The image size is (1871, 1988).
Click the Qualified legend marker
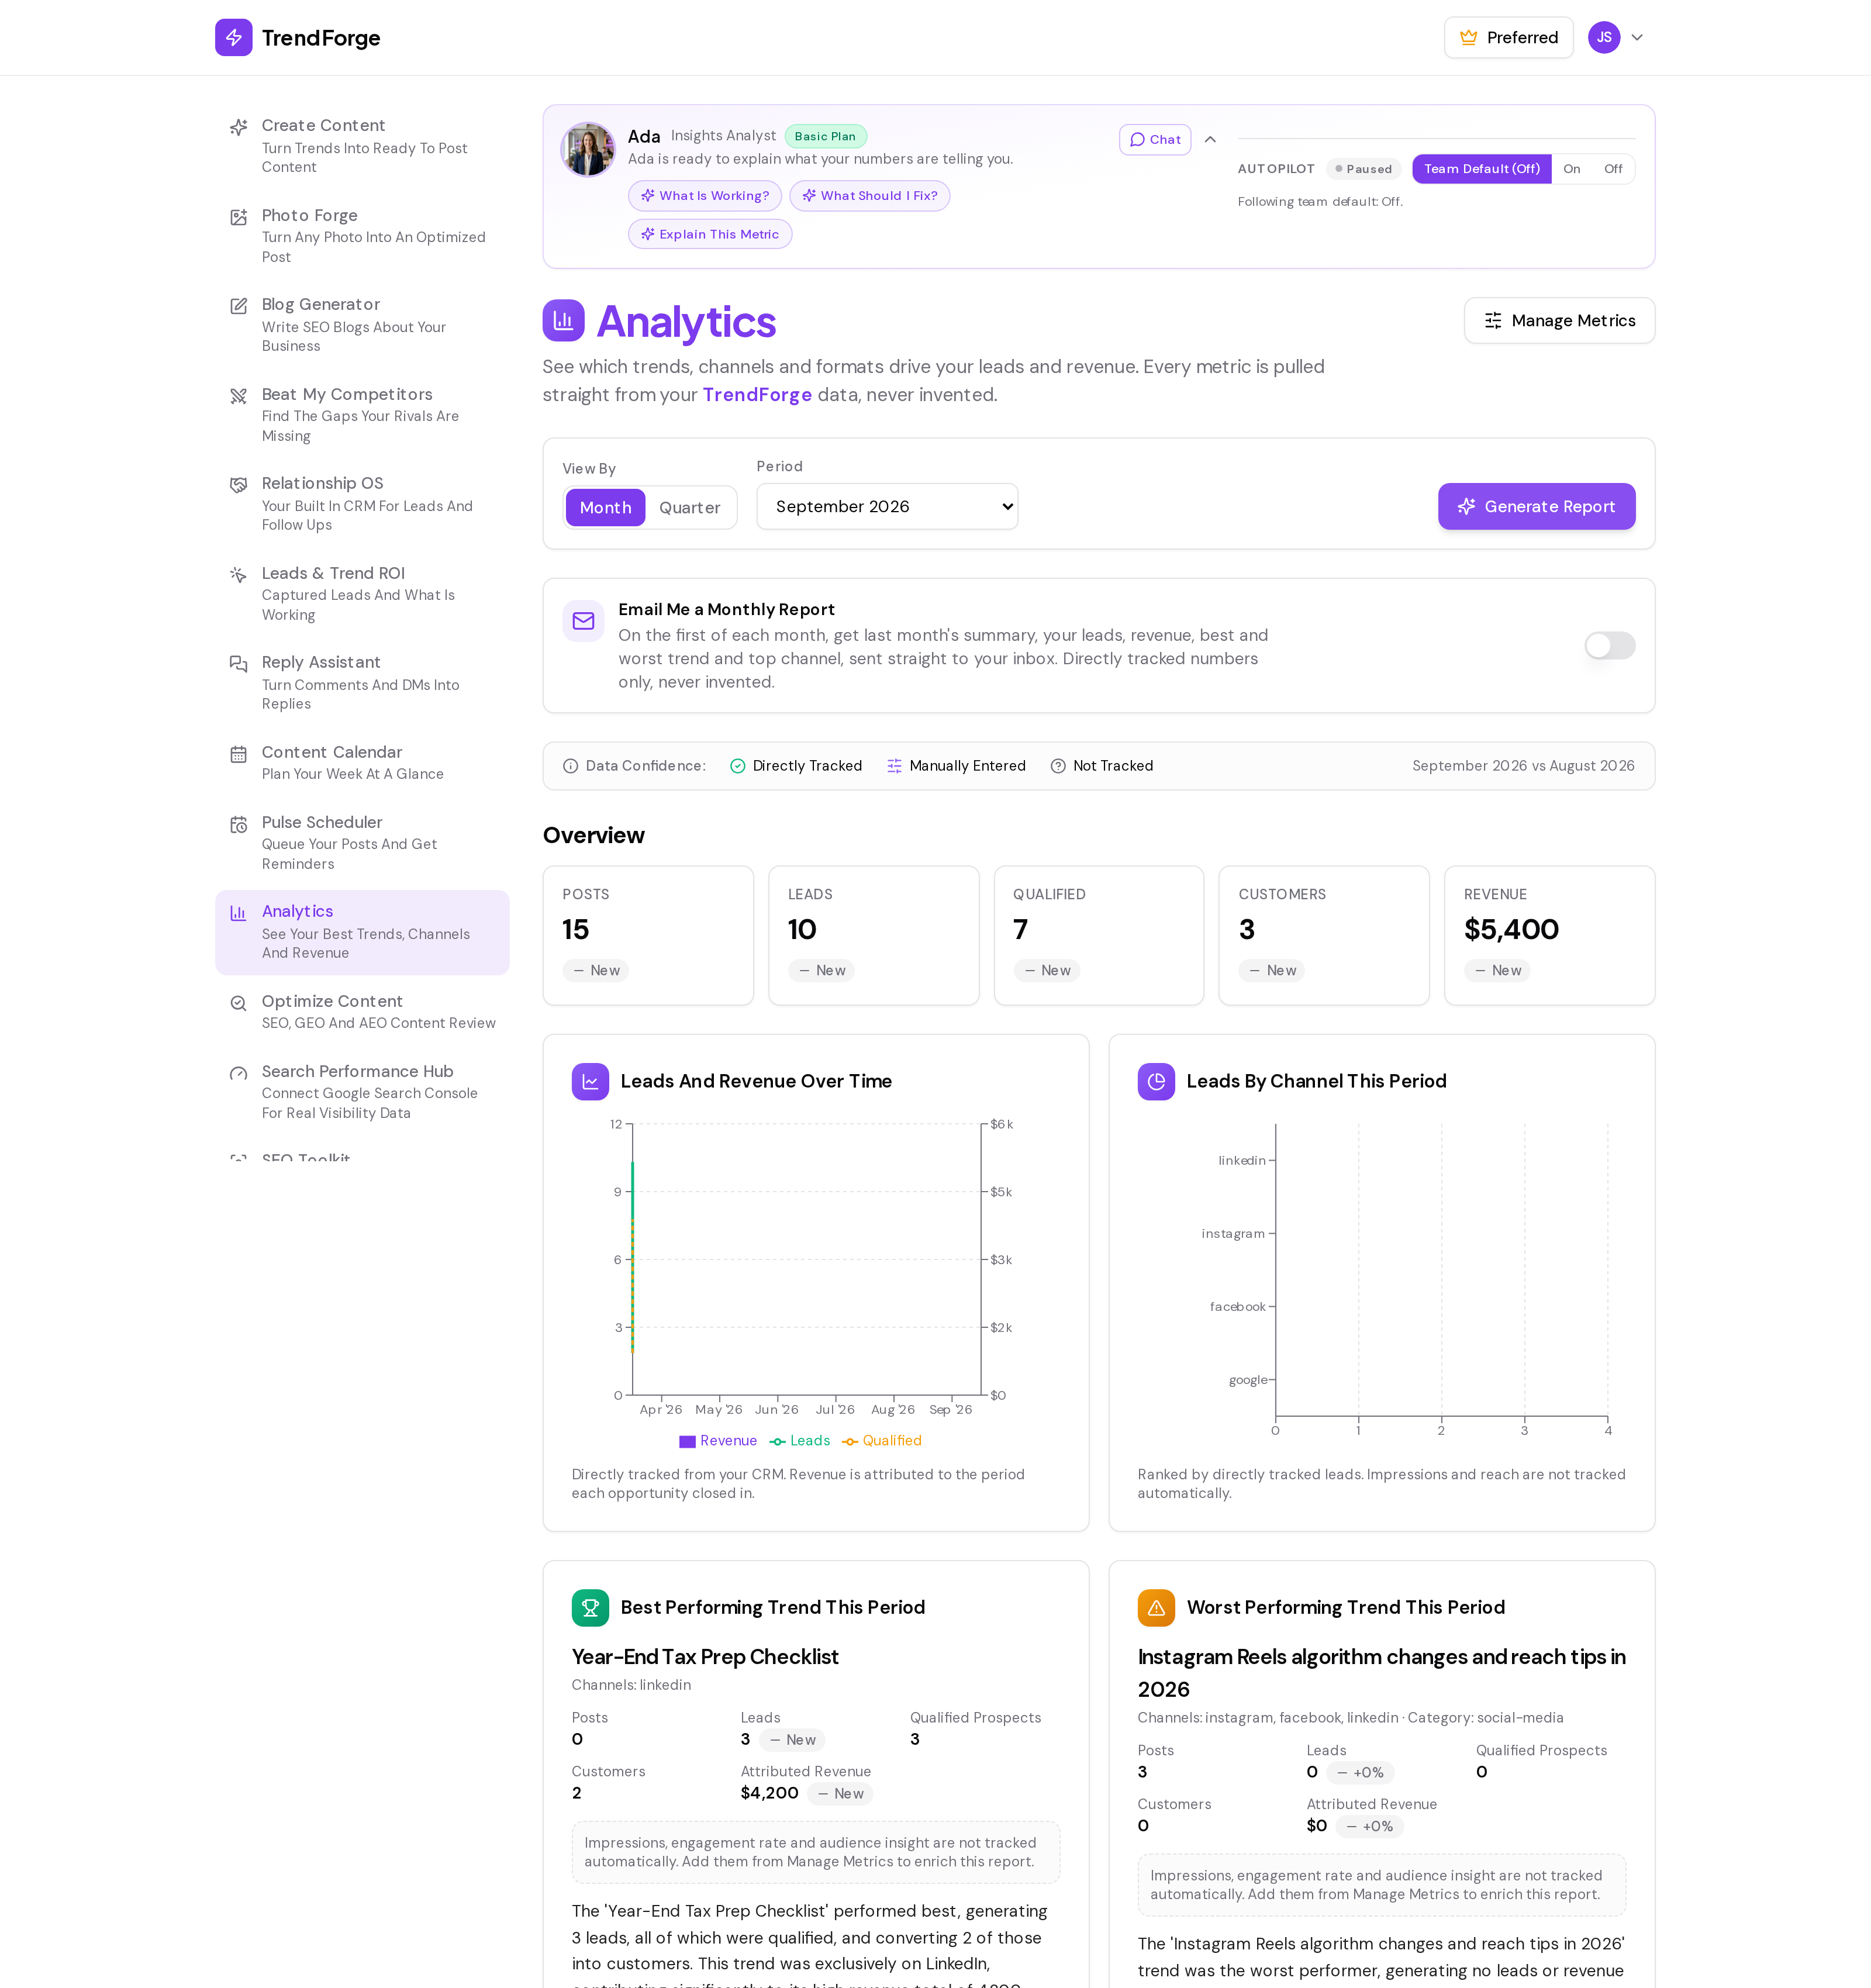point(850,1442)
